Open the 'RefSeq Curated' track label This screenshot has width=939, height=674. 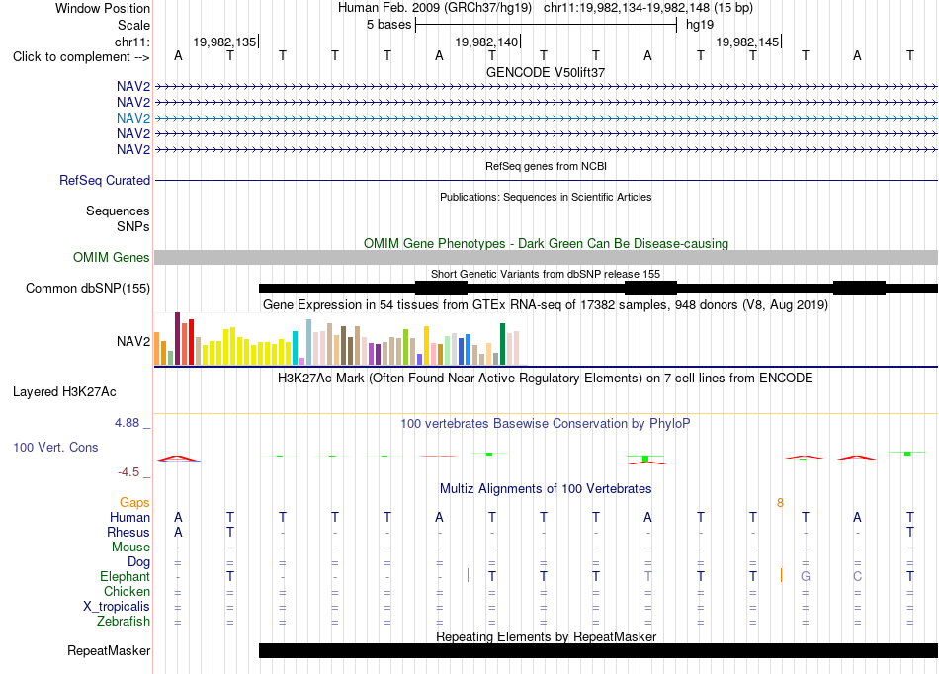coord(105,180)
